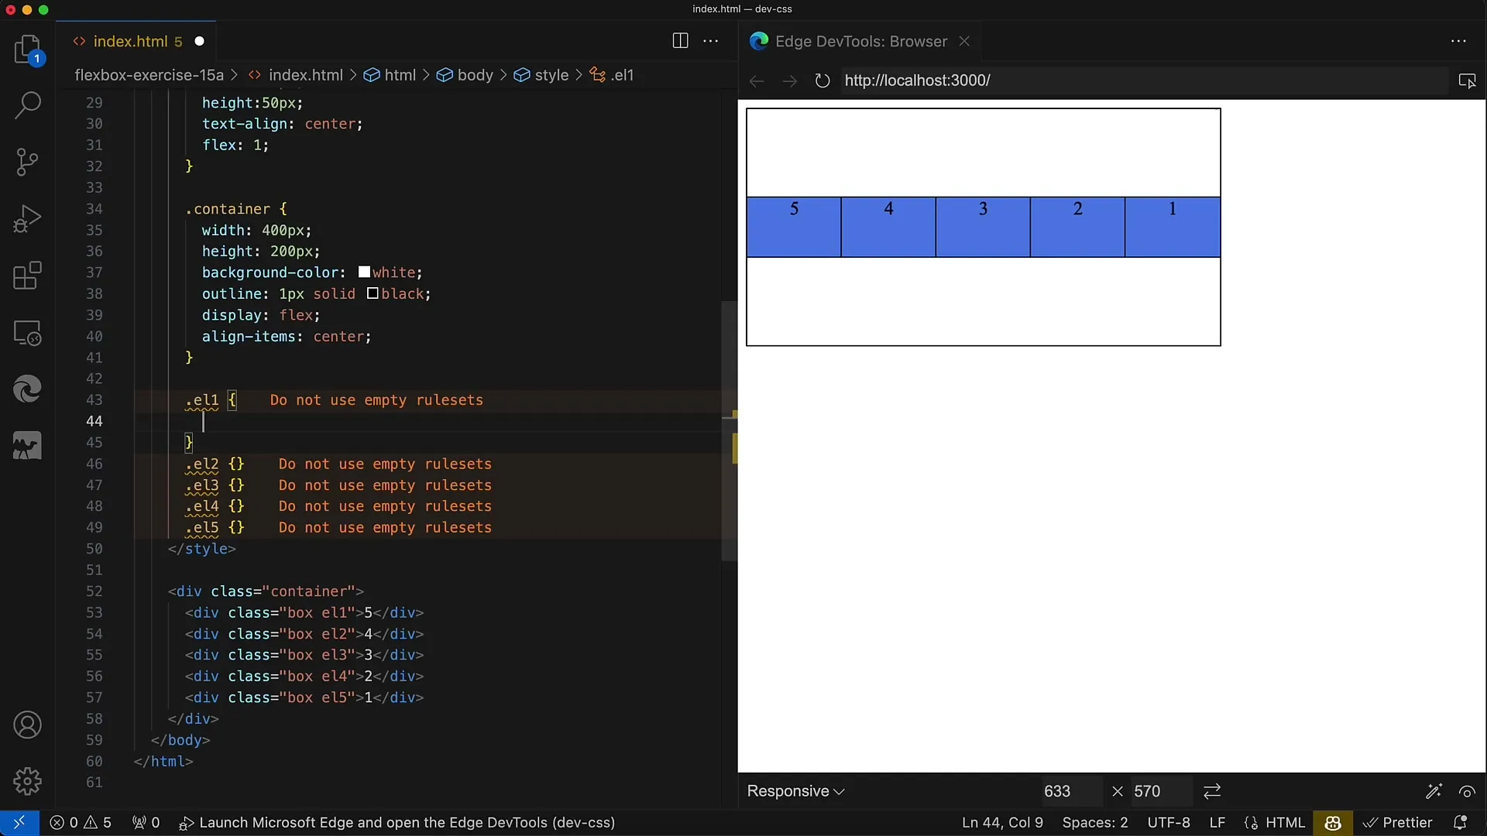Open the Accounts icon

[28, 725]
